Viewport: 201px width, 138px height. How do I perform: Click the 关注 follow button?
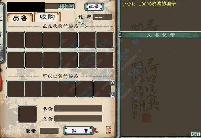point(69,6)
